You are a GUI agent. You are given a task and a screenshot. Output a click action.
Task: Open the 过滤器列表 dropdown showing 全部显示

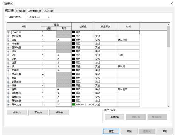pyautogui.click(x=38, y=17)
